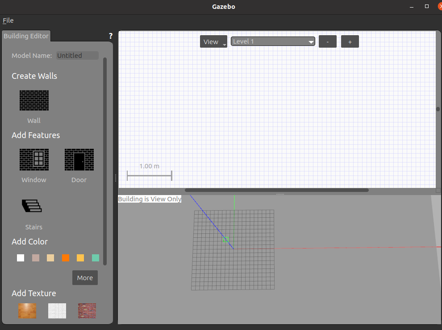Open the Building Editor help question mark

111,36
